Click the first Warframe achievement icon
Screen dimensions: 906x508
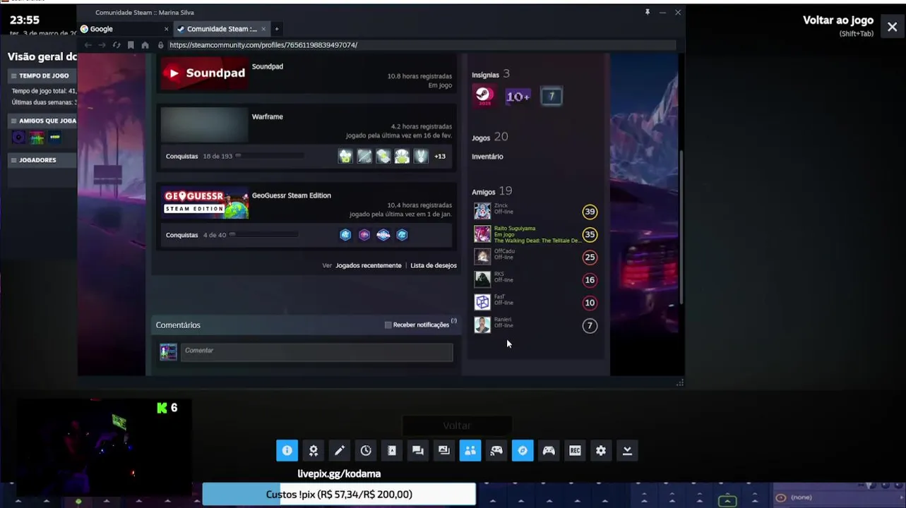coord(345,156)
